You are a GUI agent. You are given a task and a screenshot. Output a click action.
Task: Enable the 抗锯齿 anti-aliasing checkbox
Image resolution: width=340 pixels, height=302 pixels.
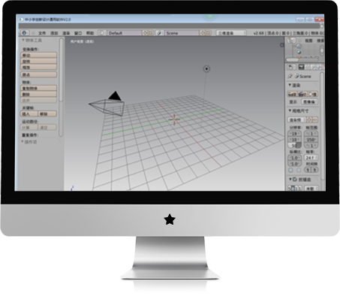[x=295, y=180]
